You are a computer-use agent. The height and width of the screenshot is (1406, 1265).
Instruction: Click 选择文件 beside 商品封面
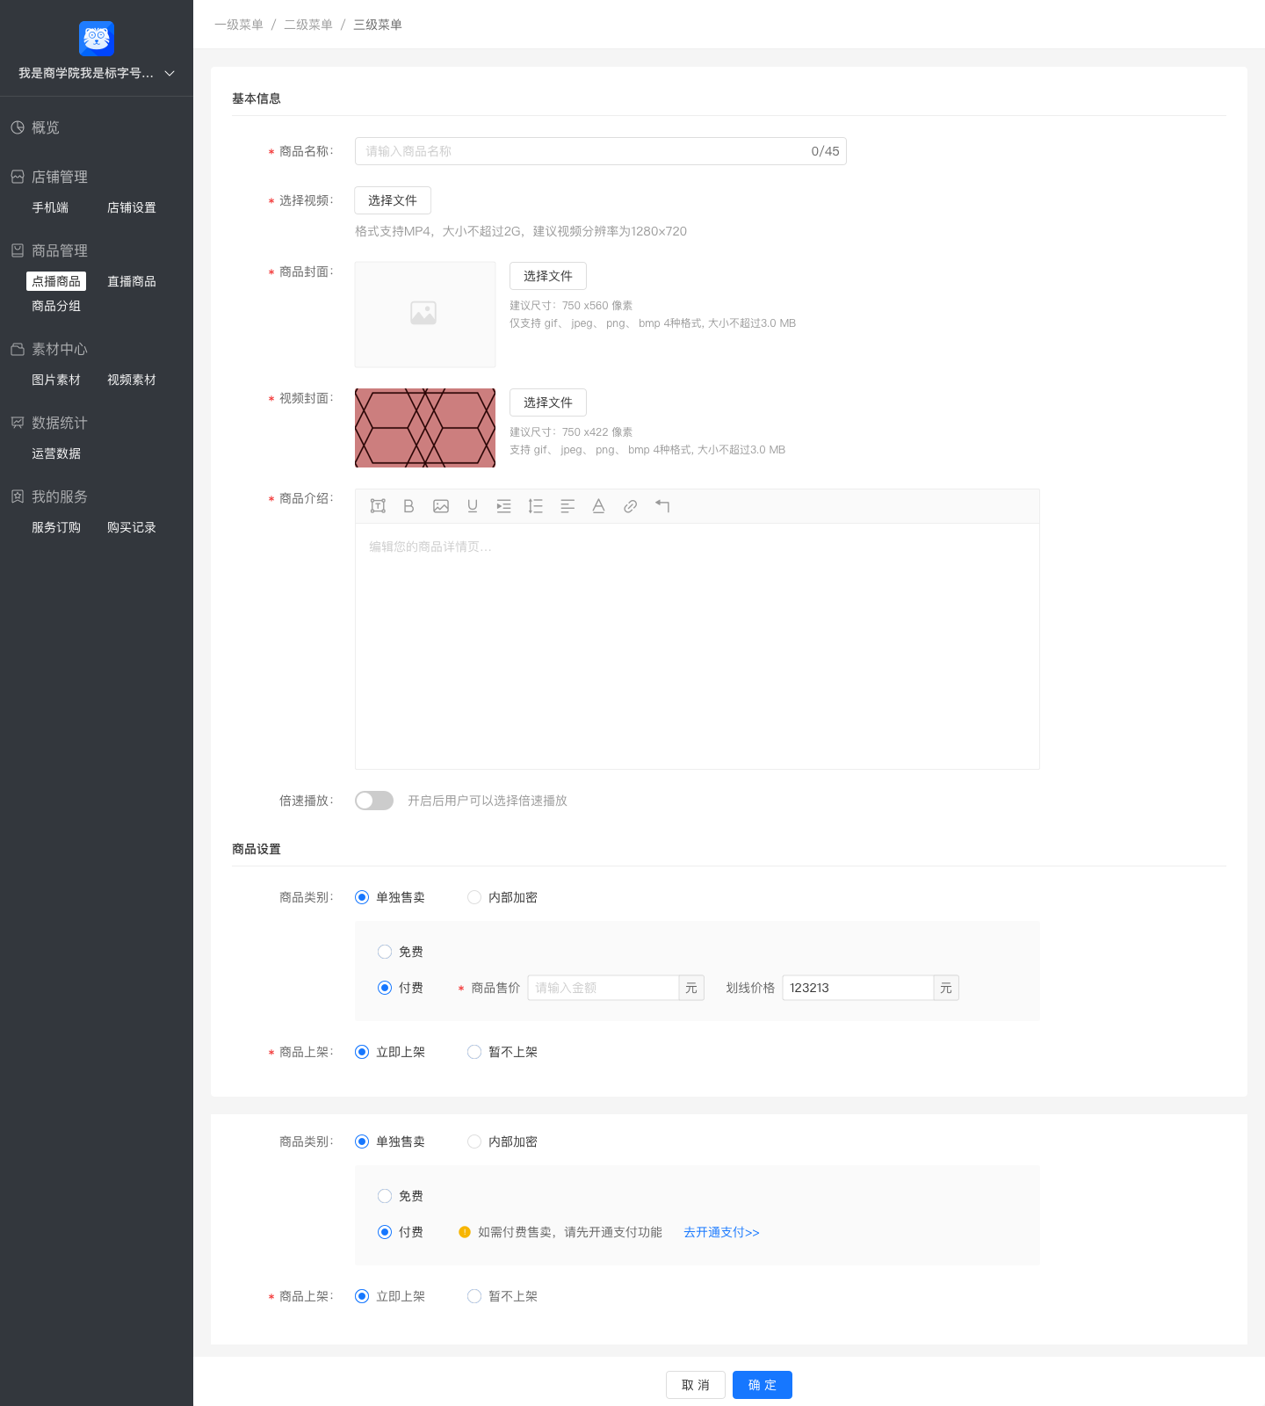(548, 276)
